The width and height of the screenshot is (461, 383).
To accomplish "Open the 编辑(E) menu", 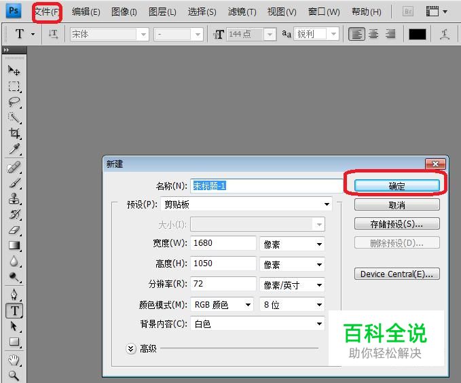I will [86, 12].
